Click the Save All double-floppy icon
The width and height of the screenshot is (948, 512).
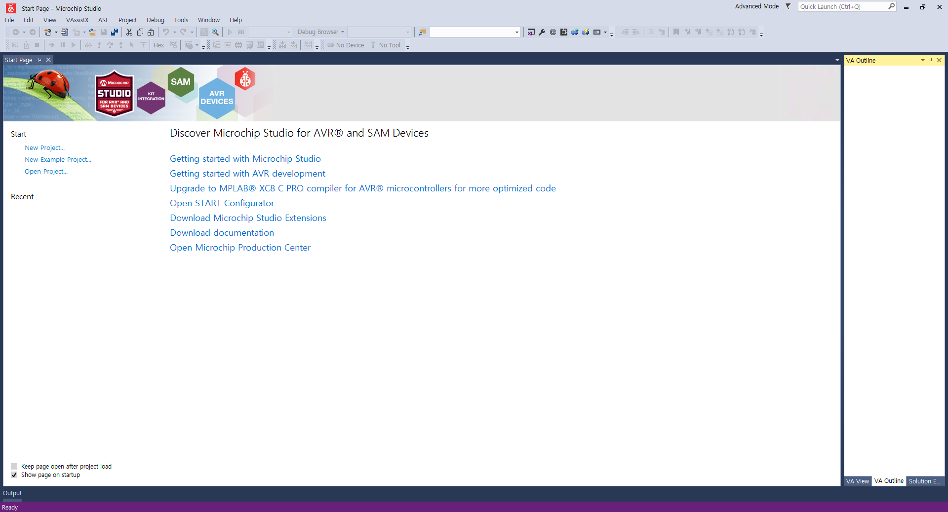coord(115,32)
